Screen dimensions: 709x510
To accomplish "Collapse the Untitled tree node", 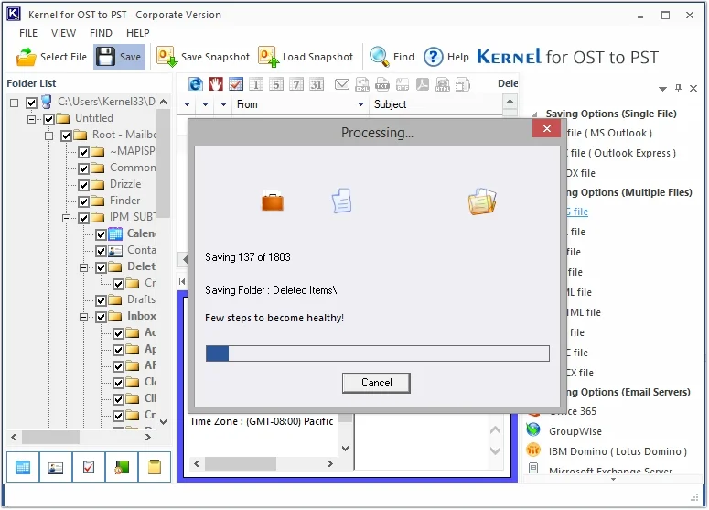I will point(31,119).
